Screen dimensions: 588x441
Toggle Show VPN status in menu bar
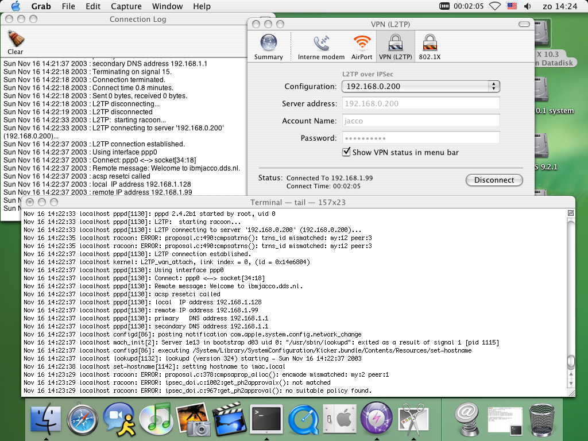[x=346, y=152]
